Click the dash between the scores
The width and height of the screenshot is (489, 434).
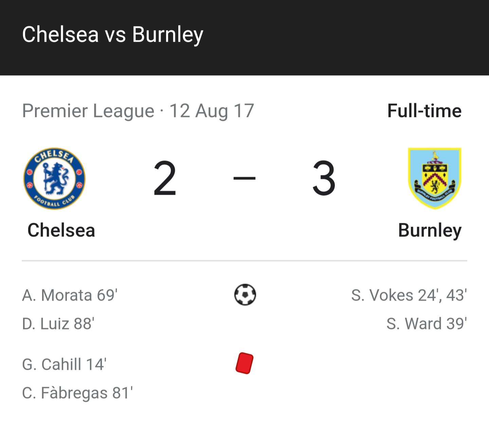click(244, 178)
